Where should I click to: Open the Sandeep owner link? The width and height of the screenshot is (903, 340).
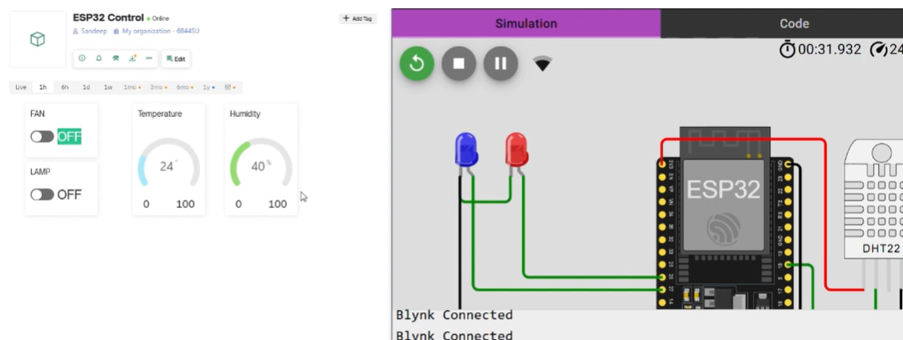(90, 31)
